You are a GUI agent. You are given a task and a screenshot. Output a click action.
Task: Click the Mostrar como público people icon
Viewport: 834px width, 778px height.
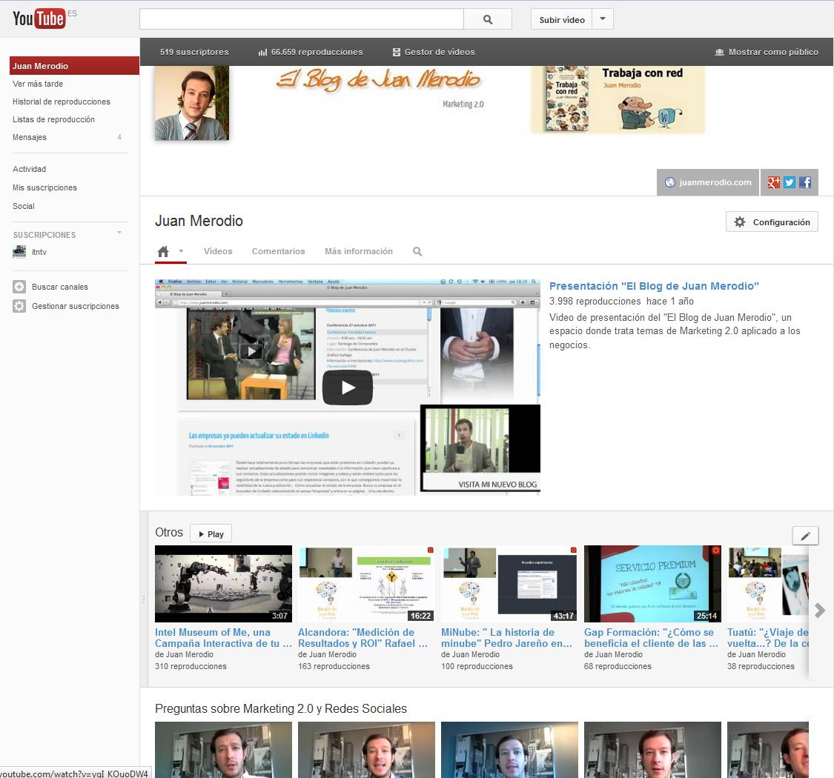point(720,52)
